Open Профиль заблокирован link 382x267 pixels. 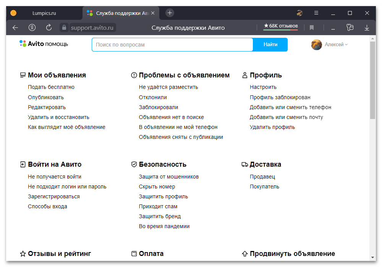pos(280,97)
